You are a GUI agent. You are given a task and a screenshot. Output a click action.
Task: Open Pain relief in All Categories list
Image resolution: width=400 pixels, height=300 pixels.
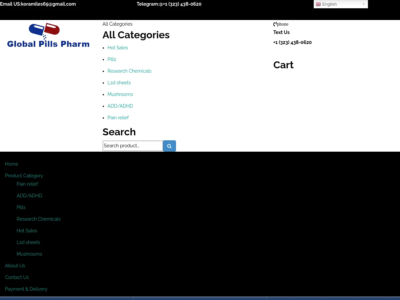point(118,118)
